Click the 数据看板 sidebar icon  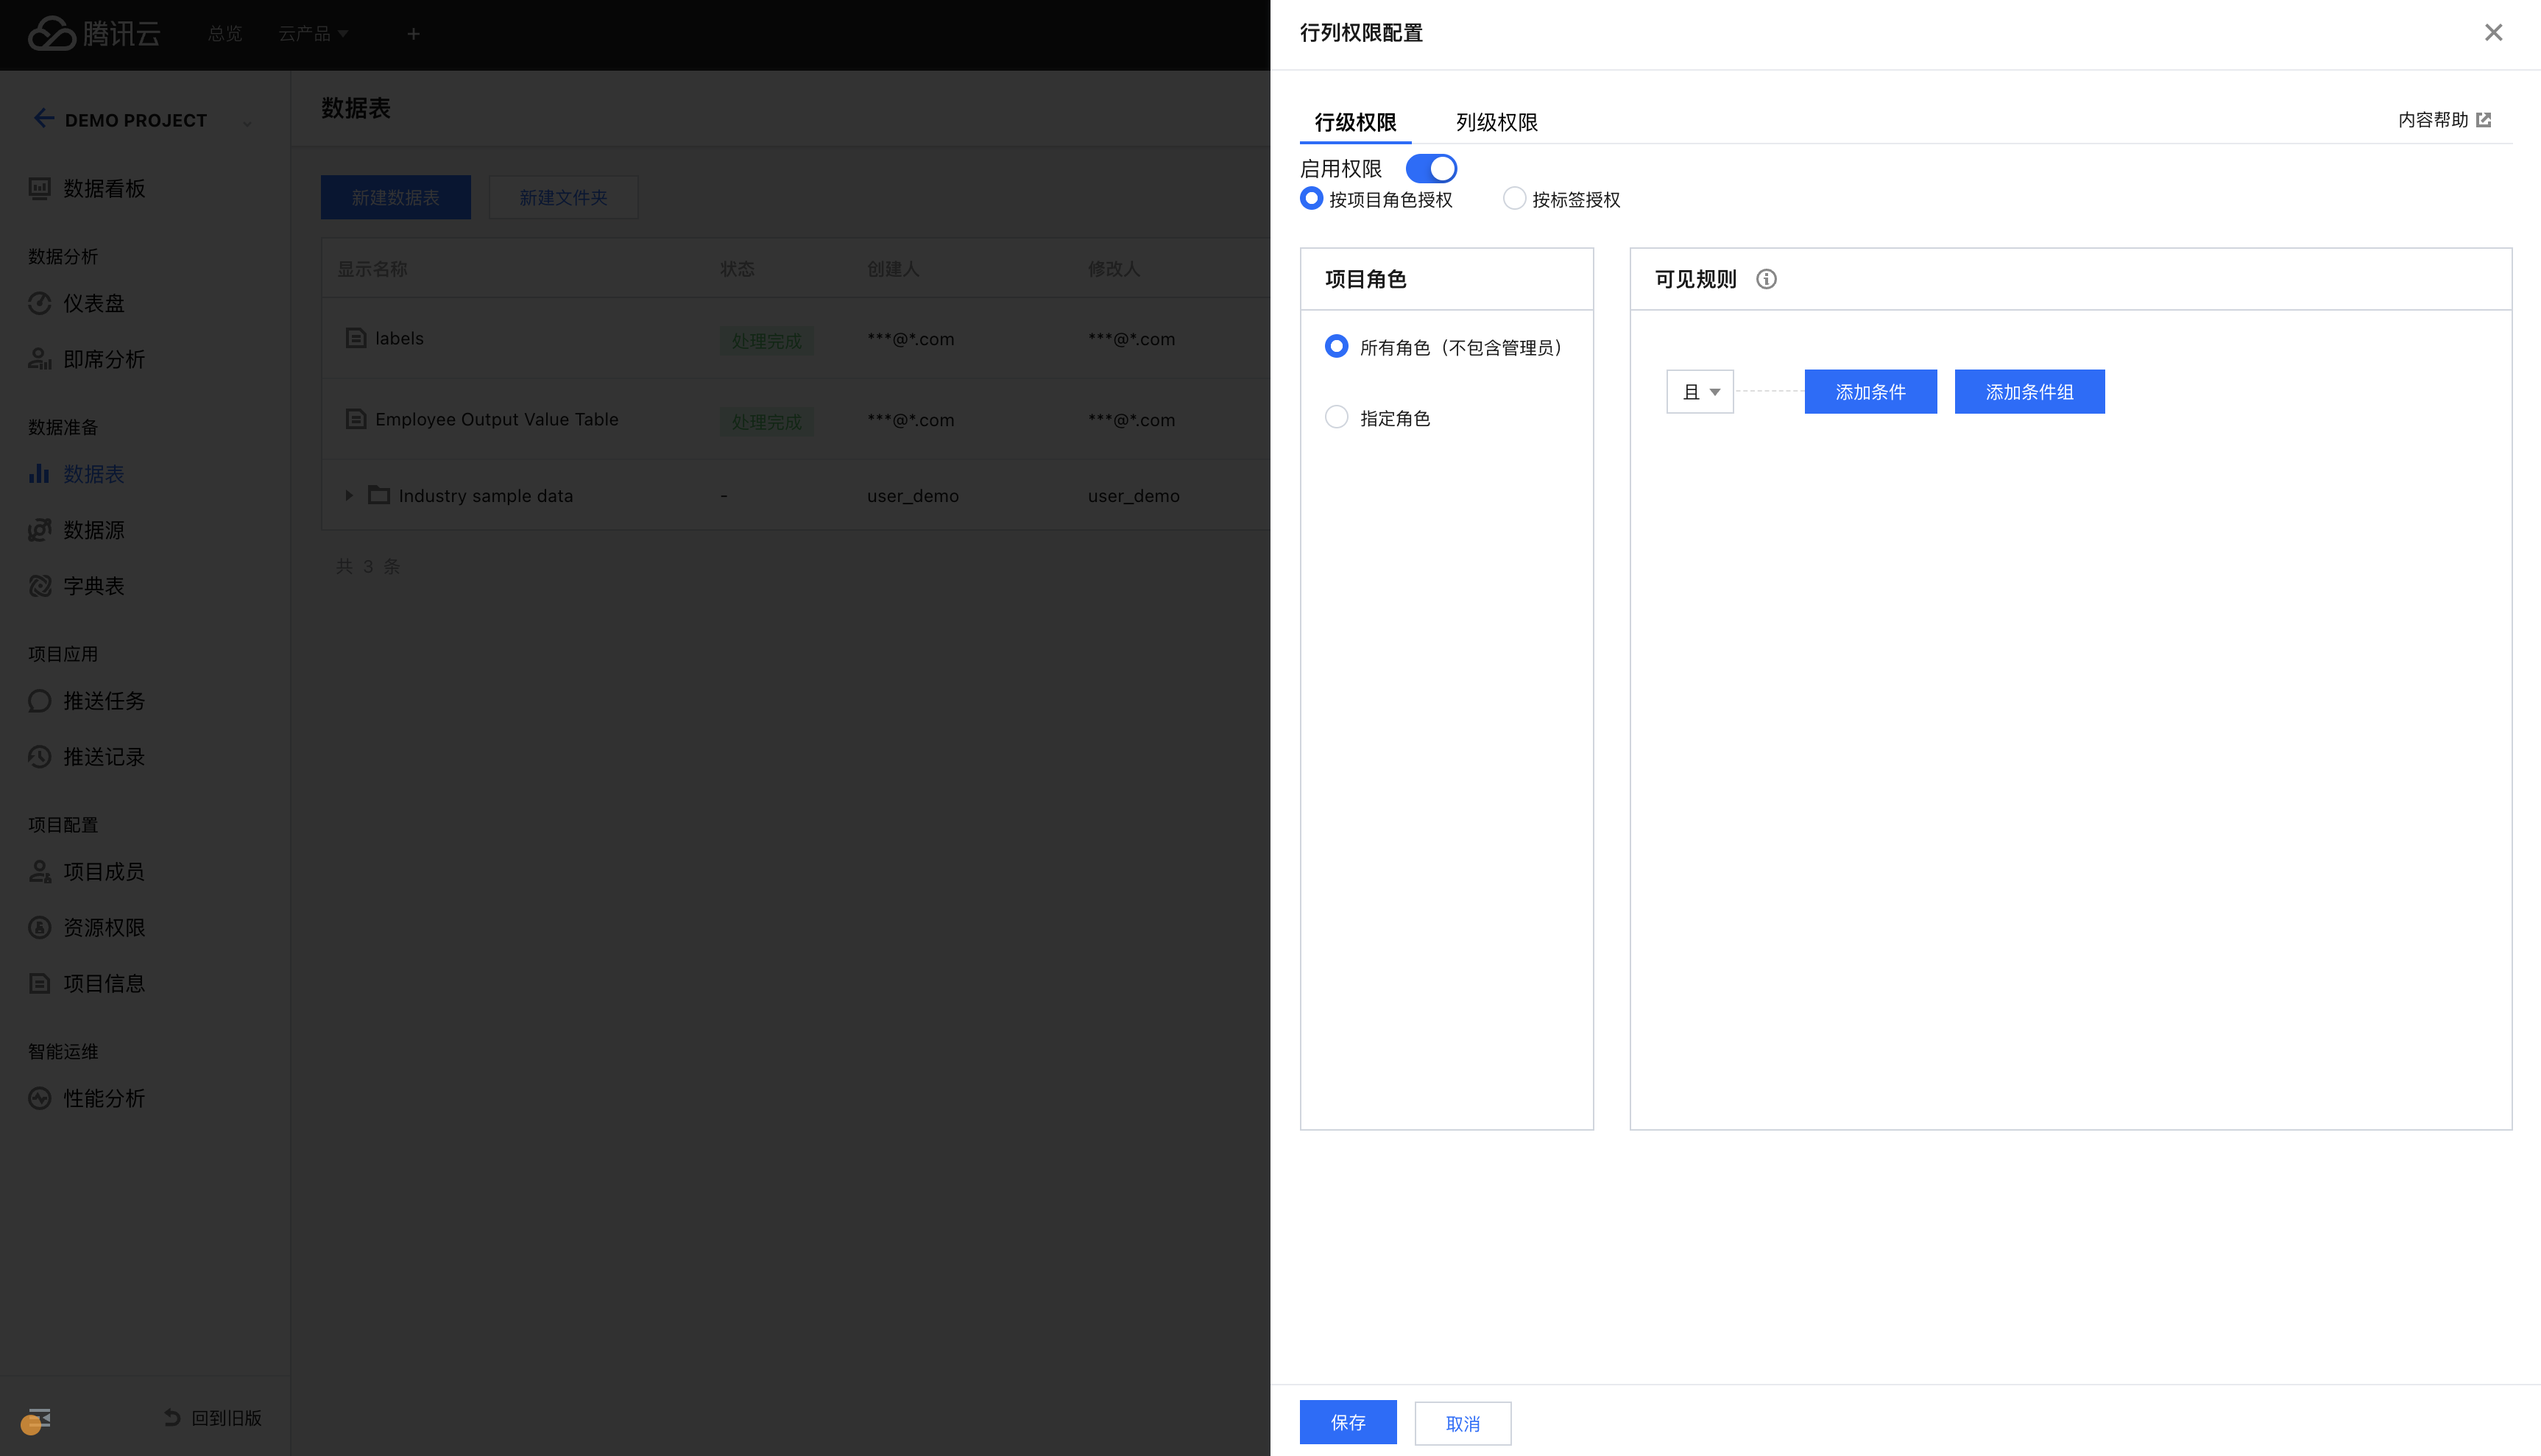tap(40, 188)
